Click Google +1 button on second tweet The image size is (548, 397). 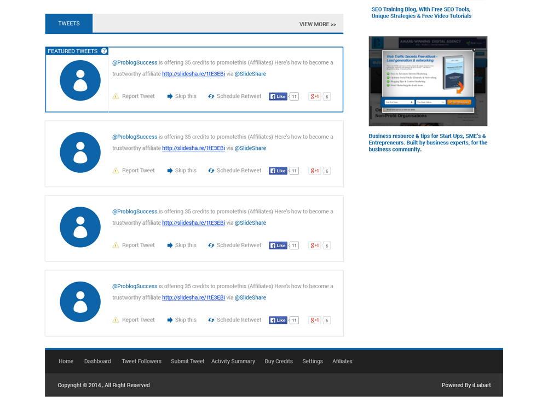point(315,171)
